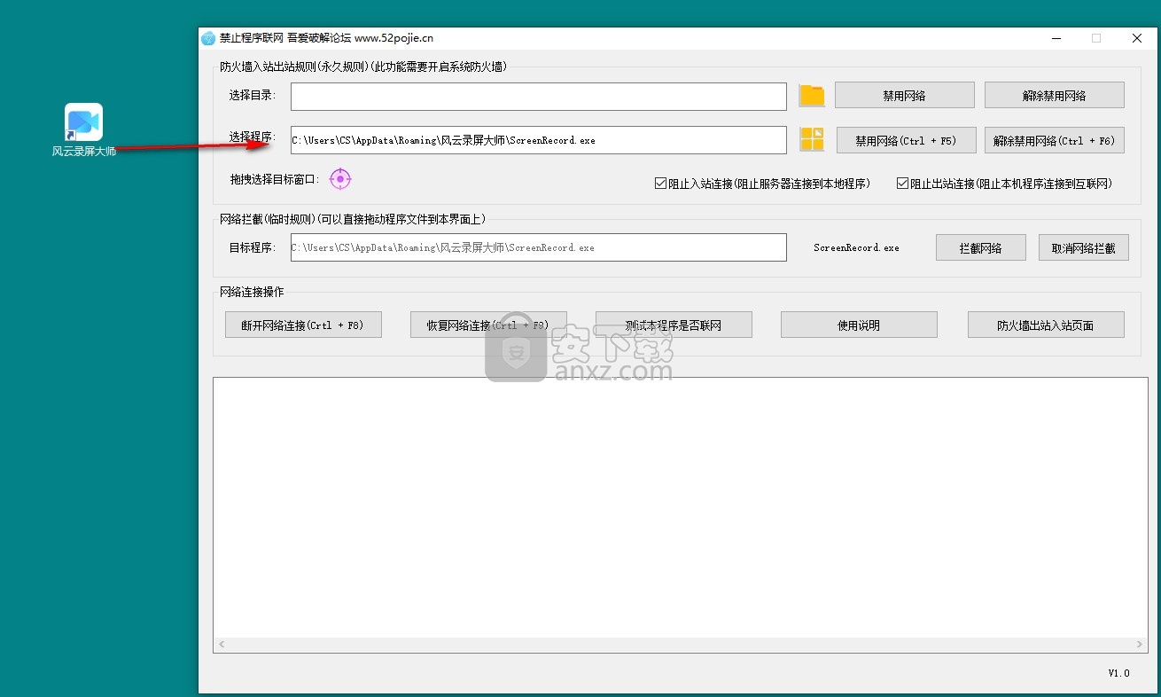Close the 禁止程序联网 window
Image resolution: width=1161 pixels, height=697 pixels.
tap(1137, 38)
